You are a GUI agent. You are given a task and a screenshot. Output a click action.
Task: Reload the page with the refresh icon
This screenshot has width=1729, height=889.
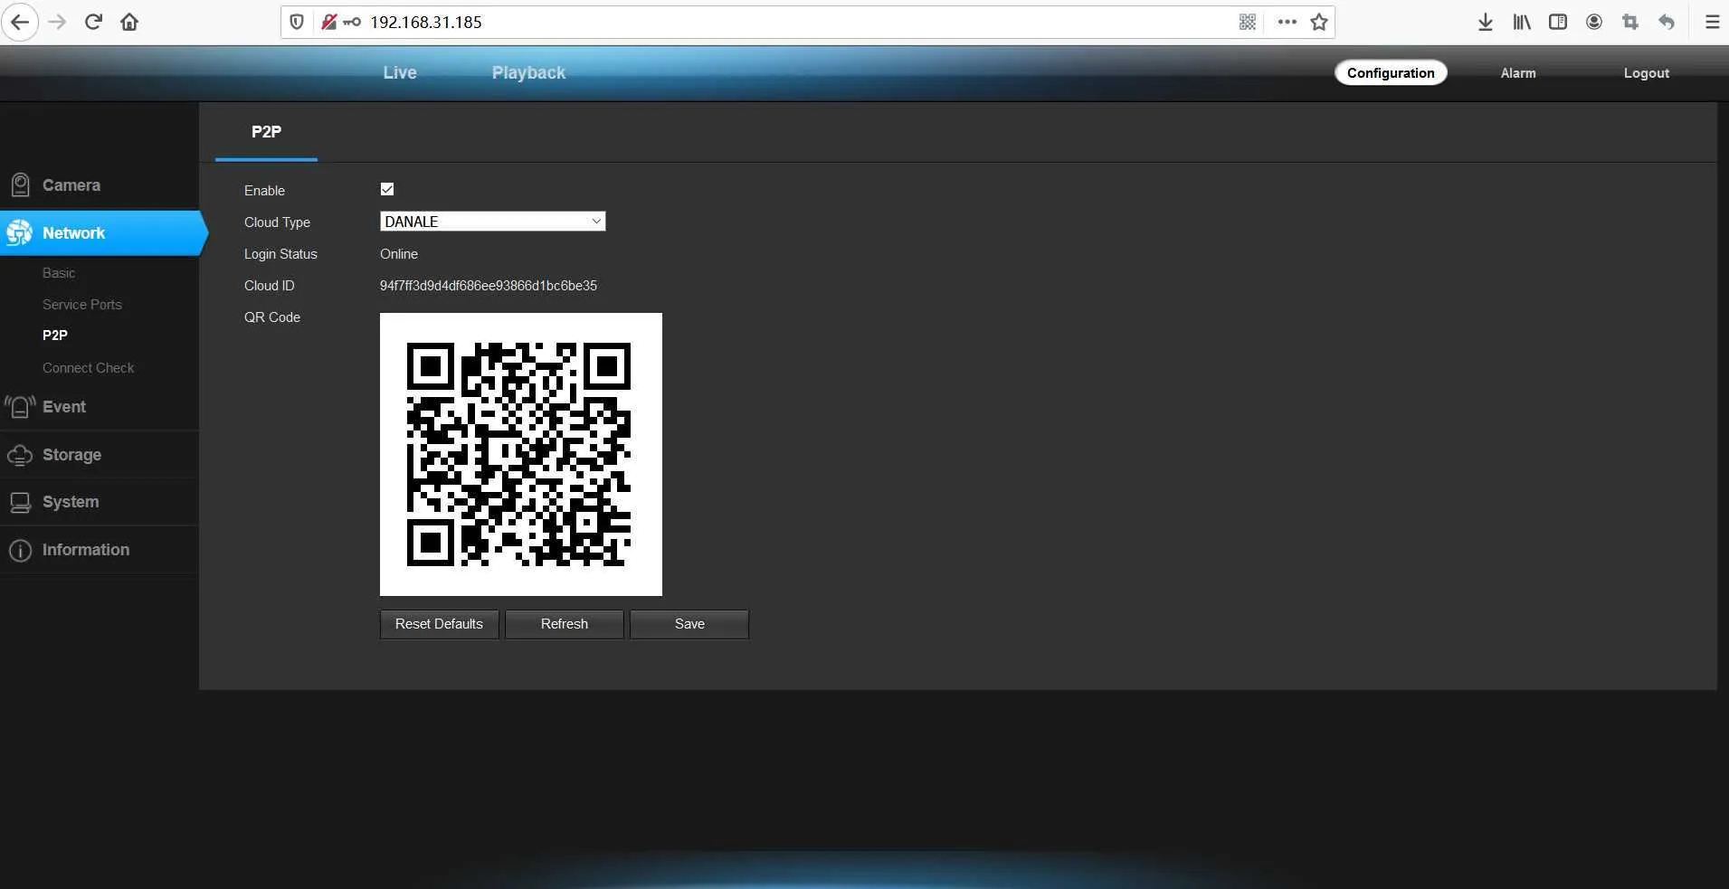tap(93, 22)
